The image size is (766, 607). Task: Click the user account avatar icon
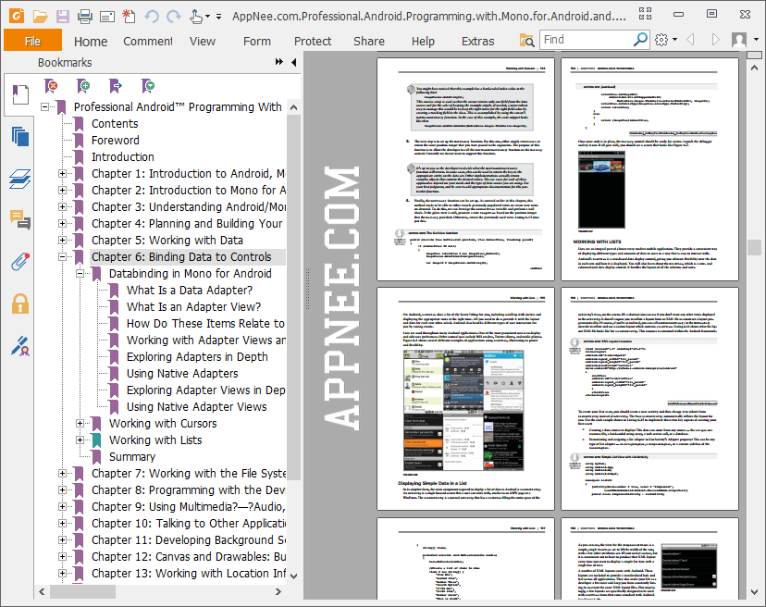(738, 40)
